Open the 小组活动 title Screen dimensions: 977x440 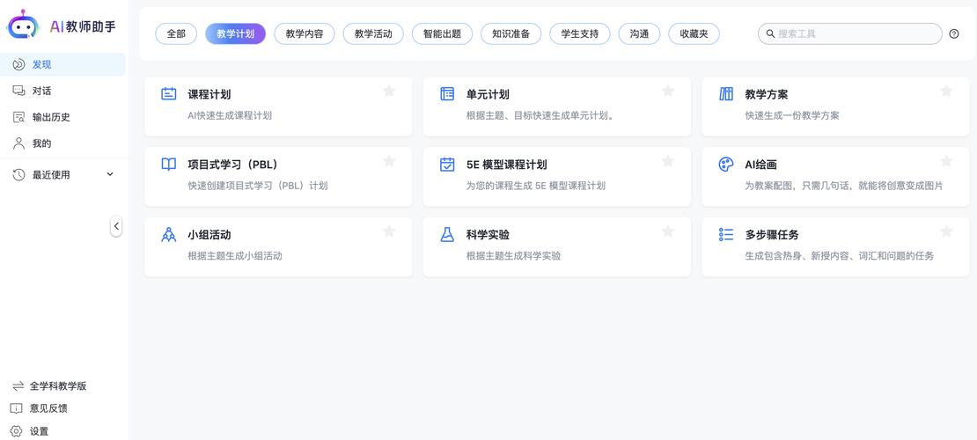(209, 236)
